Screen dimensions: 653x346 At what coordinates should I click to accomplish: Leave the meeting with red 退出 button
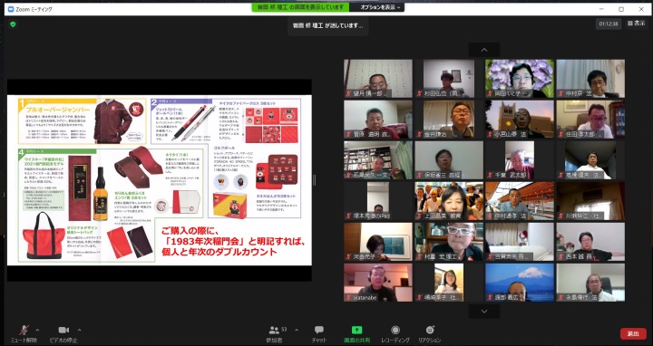pos(633,333)
